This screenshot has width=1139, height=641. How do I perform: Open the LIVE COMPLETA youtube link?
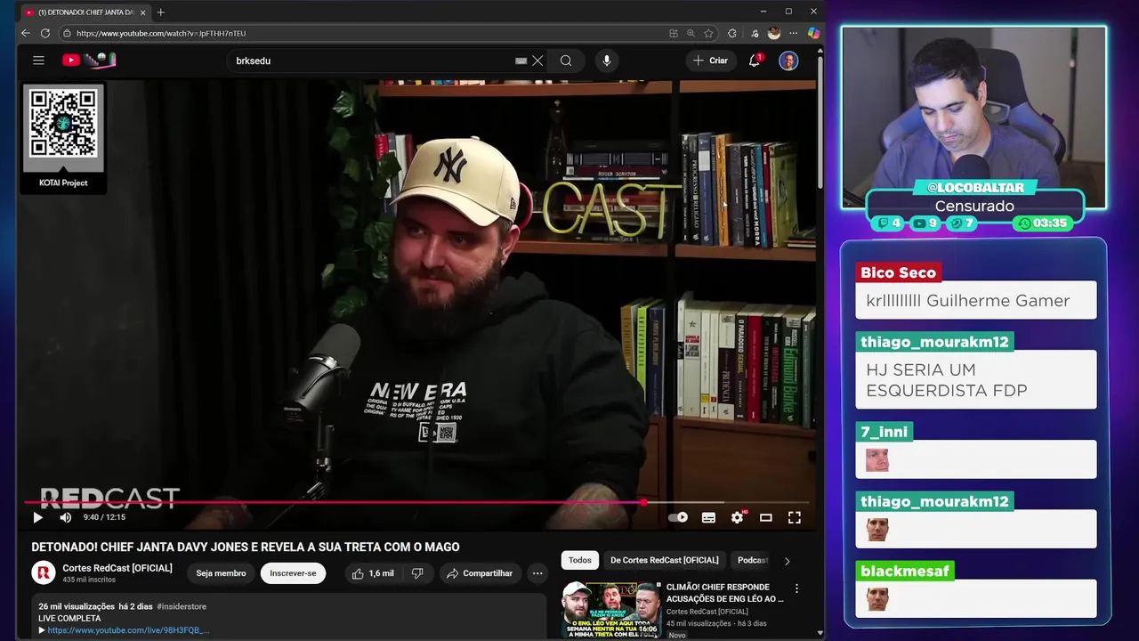point(128,630)
